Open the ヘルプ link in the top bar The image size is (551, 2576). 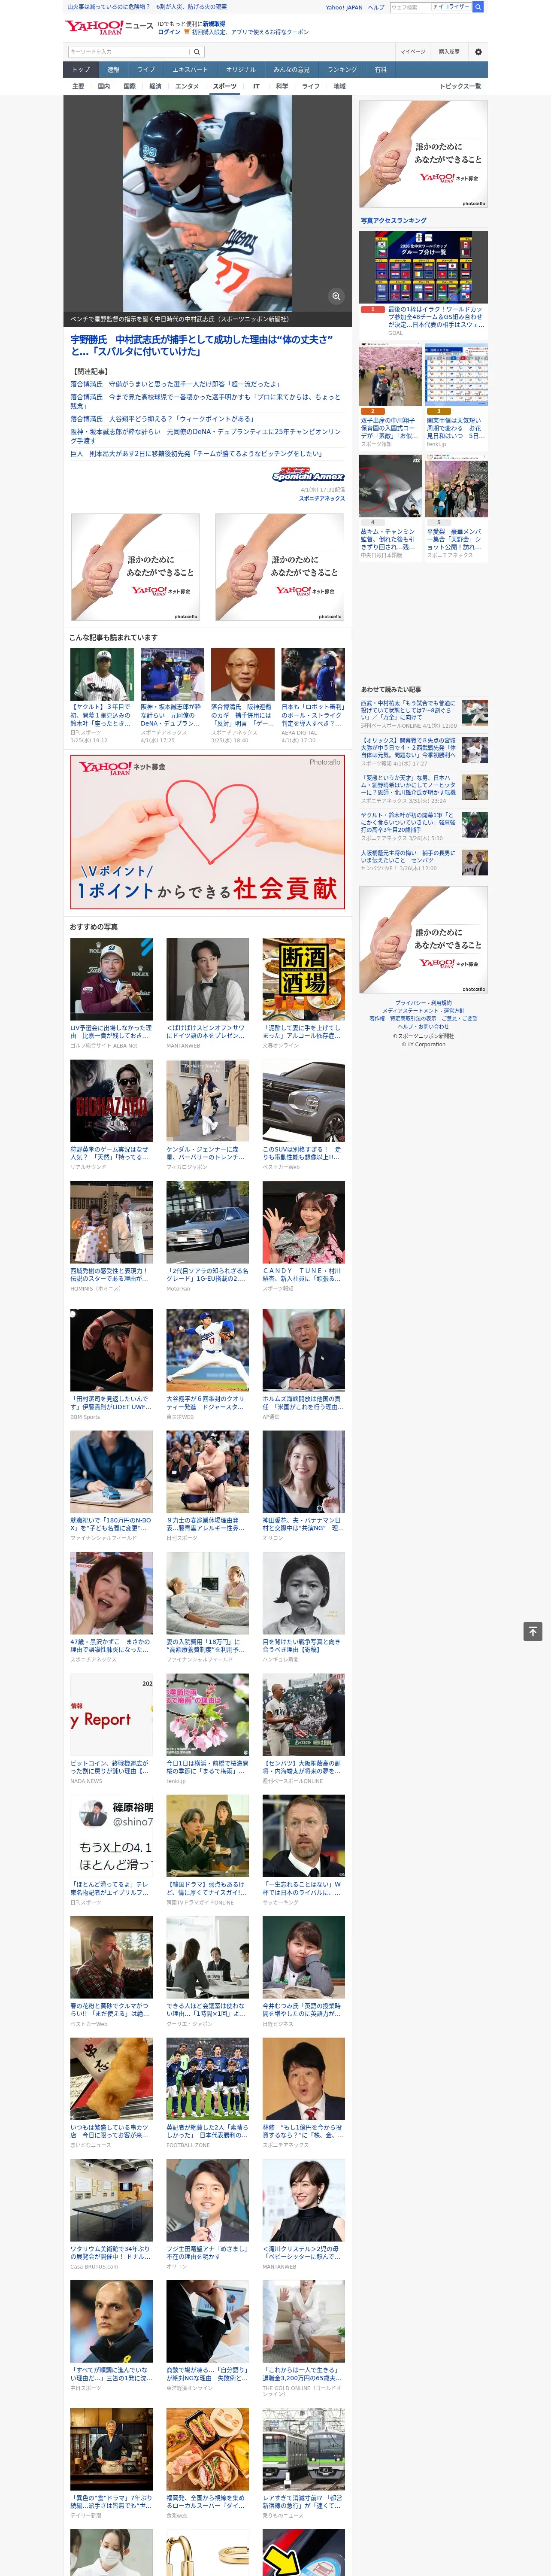pos(376,7)
